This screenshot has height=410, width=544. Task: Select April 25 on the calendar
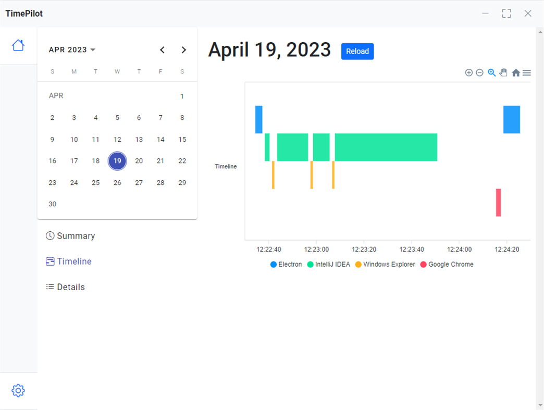pos(95,182)
